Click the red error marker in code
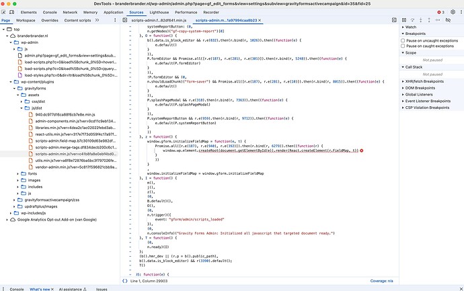The height and width of the screenshot is (291, 464). 362,151
